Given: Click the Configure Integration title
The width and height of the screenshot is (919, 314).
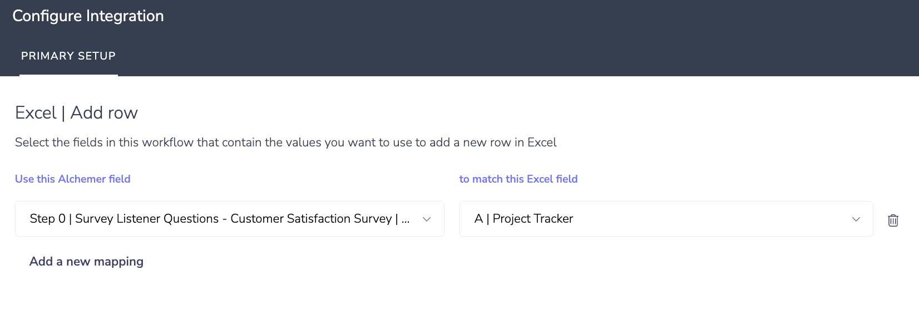Looking at the screenshot, I should (x=88, y=16).
